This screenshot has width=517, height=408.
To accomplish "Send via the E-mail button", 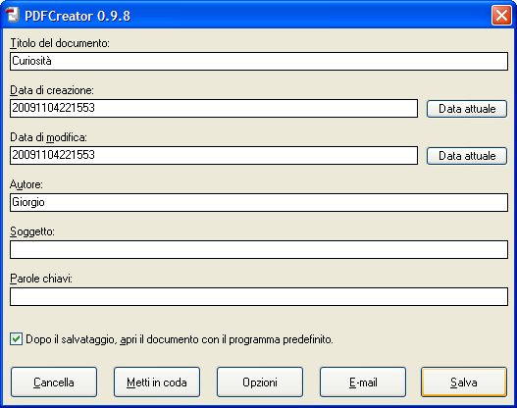I will [x=363, y=382].
